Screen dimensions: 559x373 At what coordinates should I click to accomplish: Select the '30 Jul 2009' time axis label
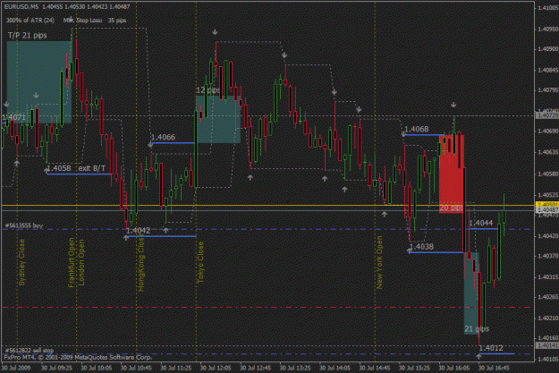16,368
